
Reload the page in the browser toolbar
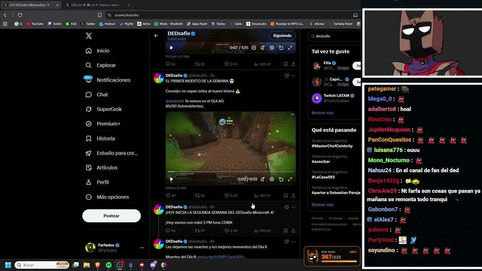(x=20, y=15)
